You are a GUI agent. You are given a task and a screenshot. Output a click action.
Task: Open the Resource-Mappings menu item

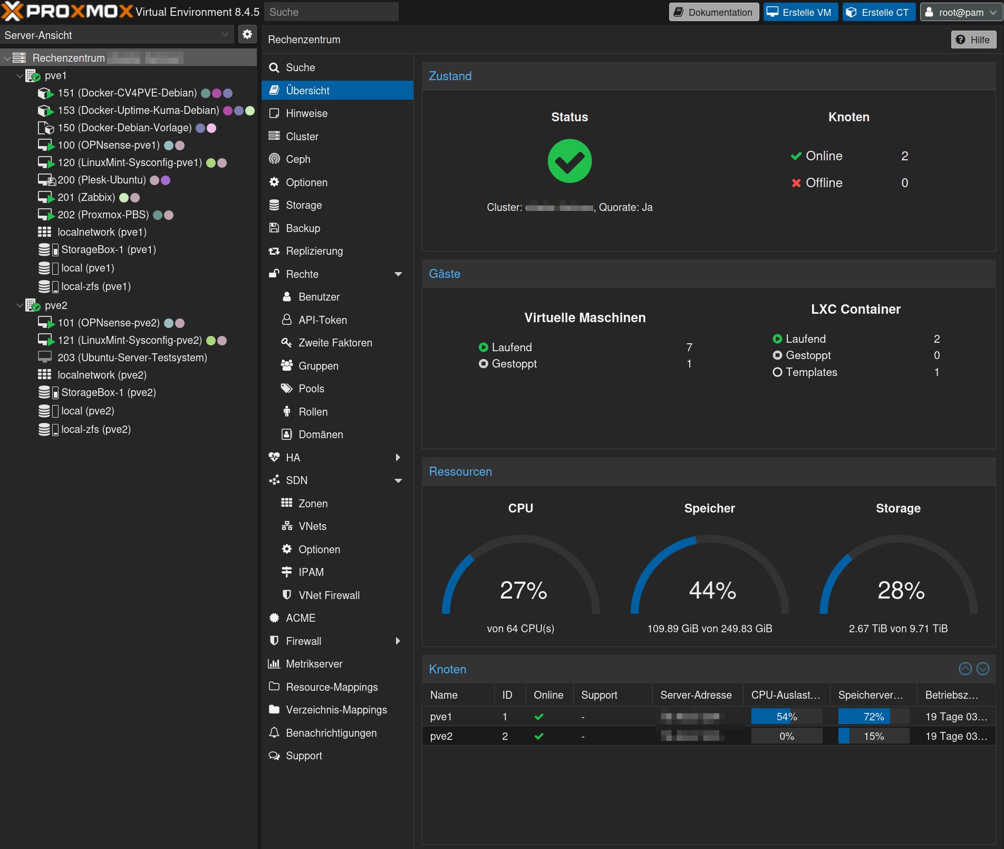[x=337, y=687]
